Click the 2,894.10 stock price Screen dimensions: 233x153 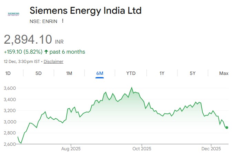tap(28, 39)
